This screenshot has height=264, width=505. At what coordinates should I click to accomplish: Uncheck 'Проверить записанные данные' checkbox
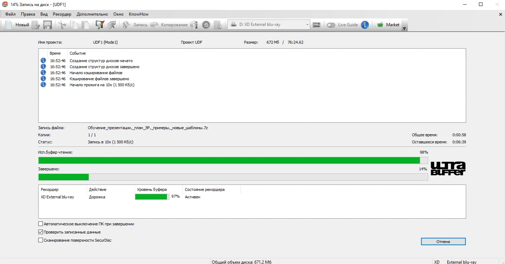point(41,232)
